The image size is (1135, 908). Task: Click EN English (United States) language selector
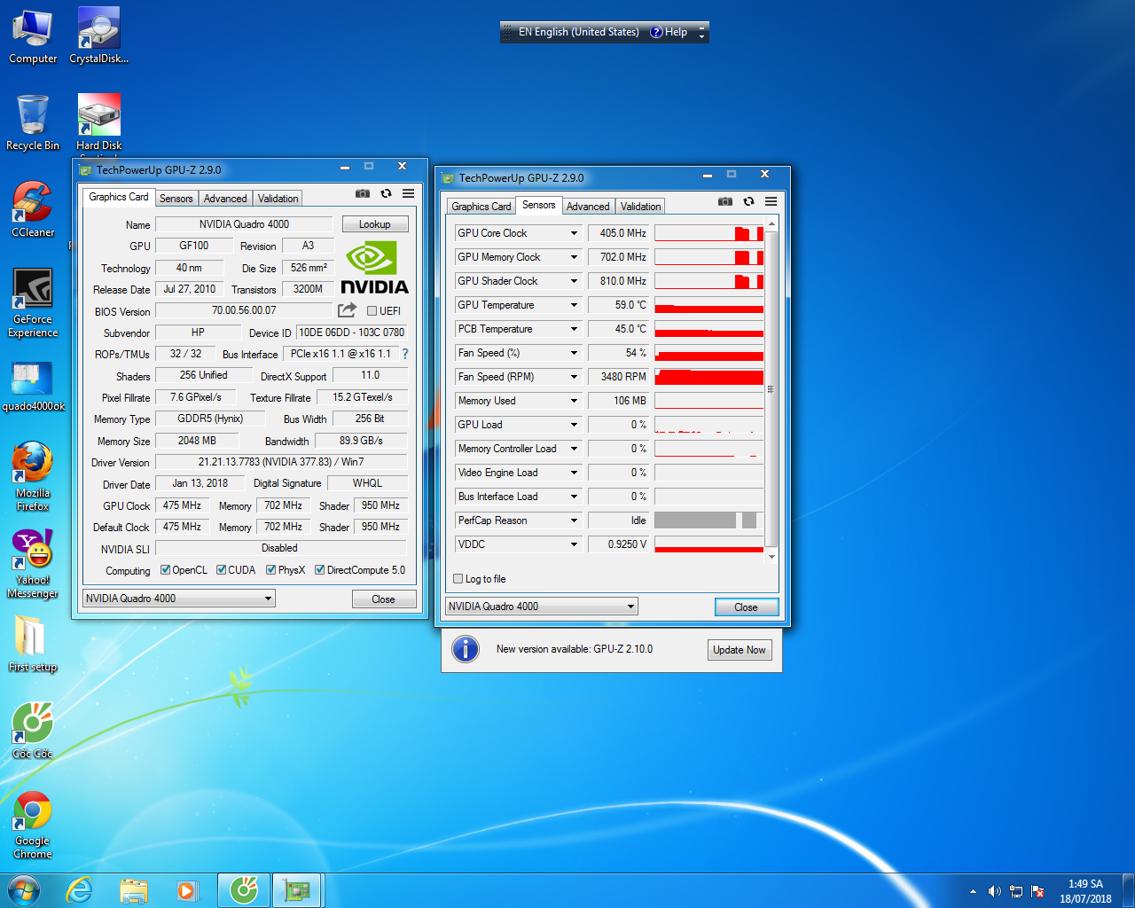click(x=578, y=32)
